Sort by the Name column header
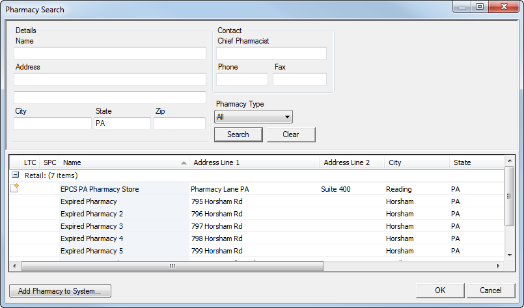This screenshot has height=308, width=524. coord(124,162)
